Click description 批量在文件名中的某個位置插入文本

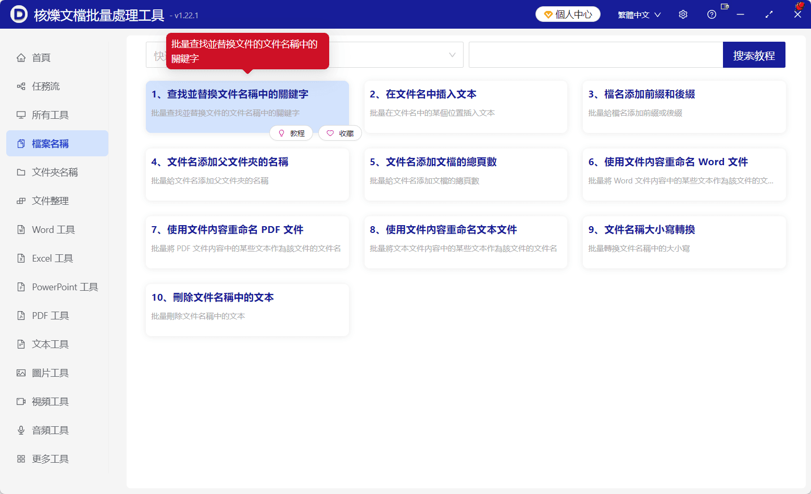pyautogui.click(x=432, y=113)
